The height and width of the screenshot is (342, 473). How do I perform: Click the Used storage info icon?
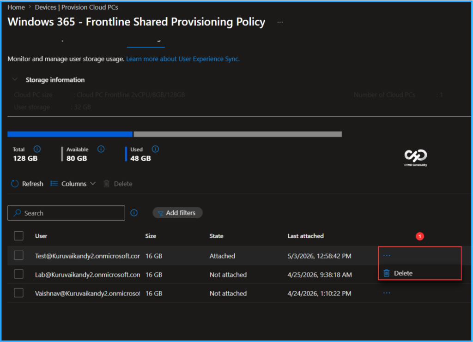pyautogui.click(x=155, y=149)
